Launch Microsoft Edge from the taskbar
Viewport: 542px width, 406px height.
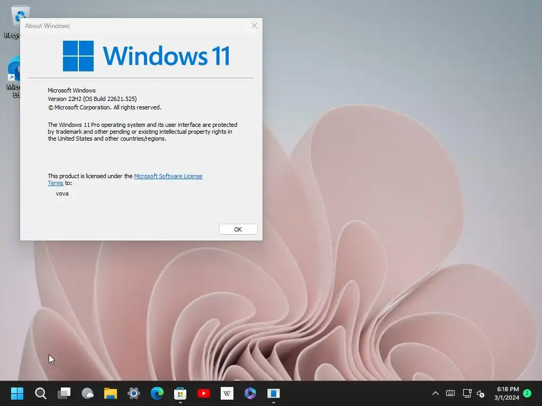click(157, 393)
